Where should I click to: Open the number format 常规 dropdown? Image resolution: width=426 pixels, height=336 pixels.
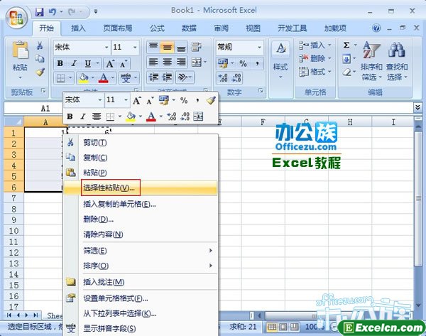[x=259, y=48]
